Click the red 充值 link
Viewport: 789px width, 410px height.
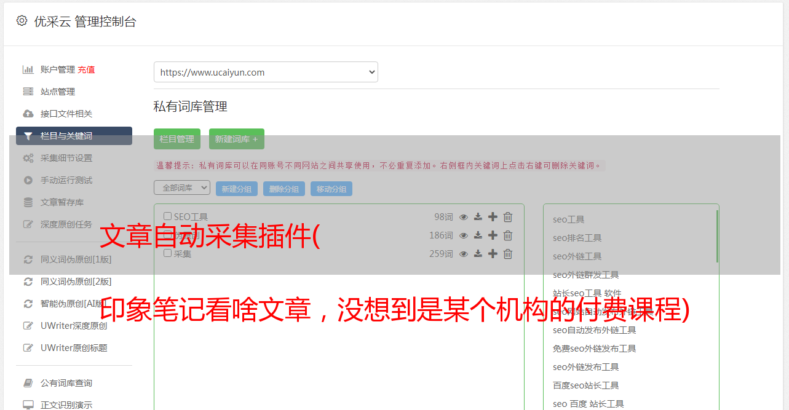86,69
